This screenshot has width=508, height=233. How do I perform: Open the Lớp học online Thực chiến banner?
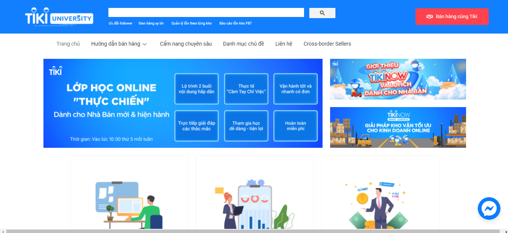(183, 103)
